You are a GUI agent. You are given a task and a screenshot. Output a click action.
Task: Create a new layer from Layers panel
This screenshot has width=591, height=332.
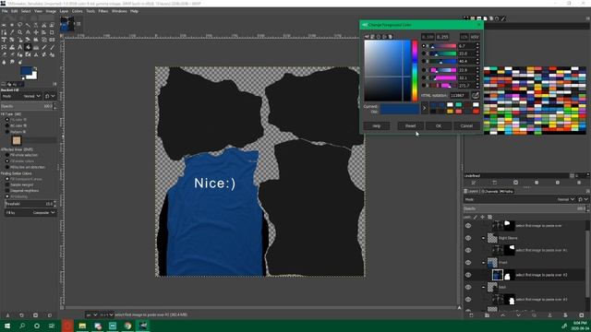pyautogui.click(x=471, y=315)
